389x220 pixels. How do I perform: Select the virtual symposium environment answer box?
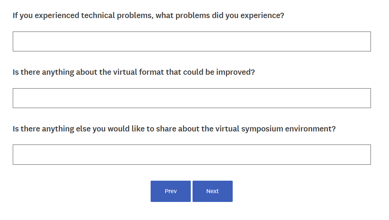(x=191, y=154)
